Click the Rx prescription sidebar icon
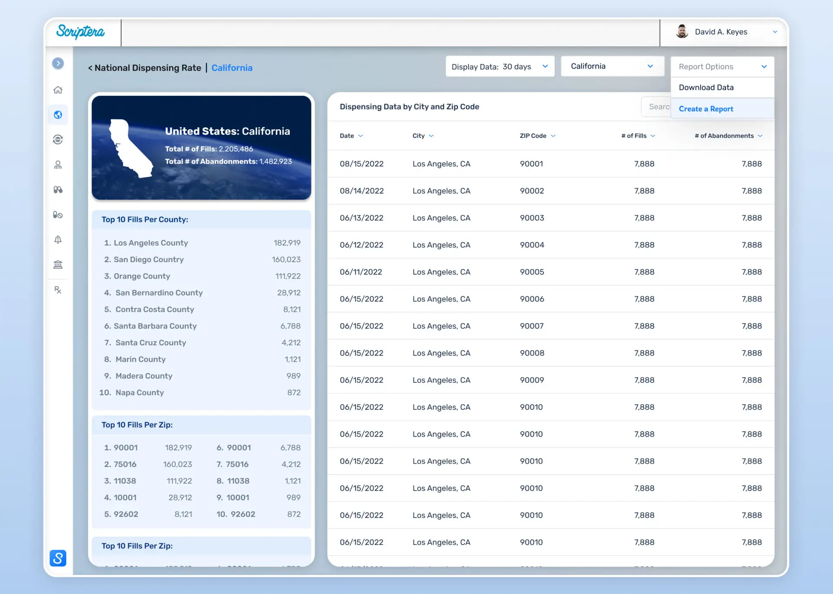The height and width of the screenshot is (594, 833). 58,290
